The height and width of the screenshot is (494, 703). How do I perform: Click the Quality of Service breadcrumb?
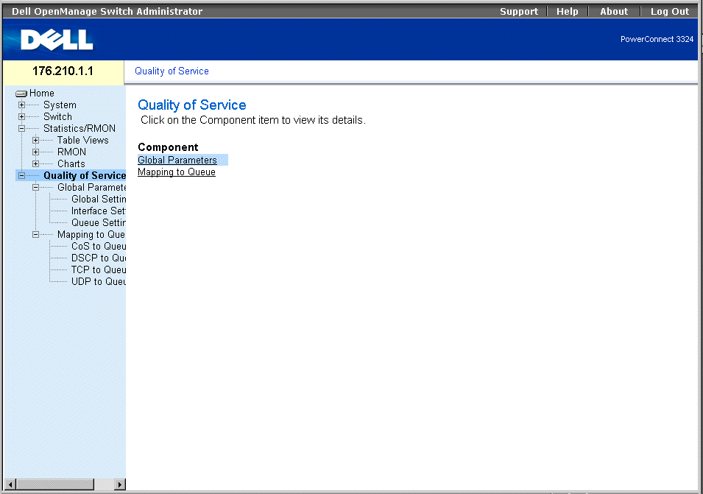pos(172,71)
